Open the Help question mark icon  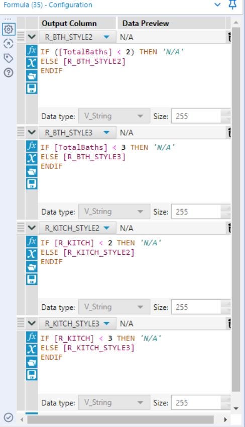pyautogui.click(x=9, y=73)
